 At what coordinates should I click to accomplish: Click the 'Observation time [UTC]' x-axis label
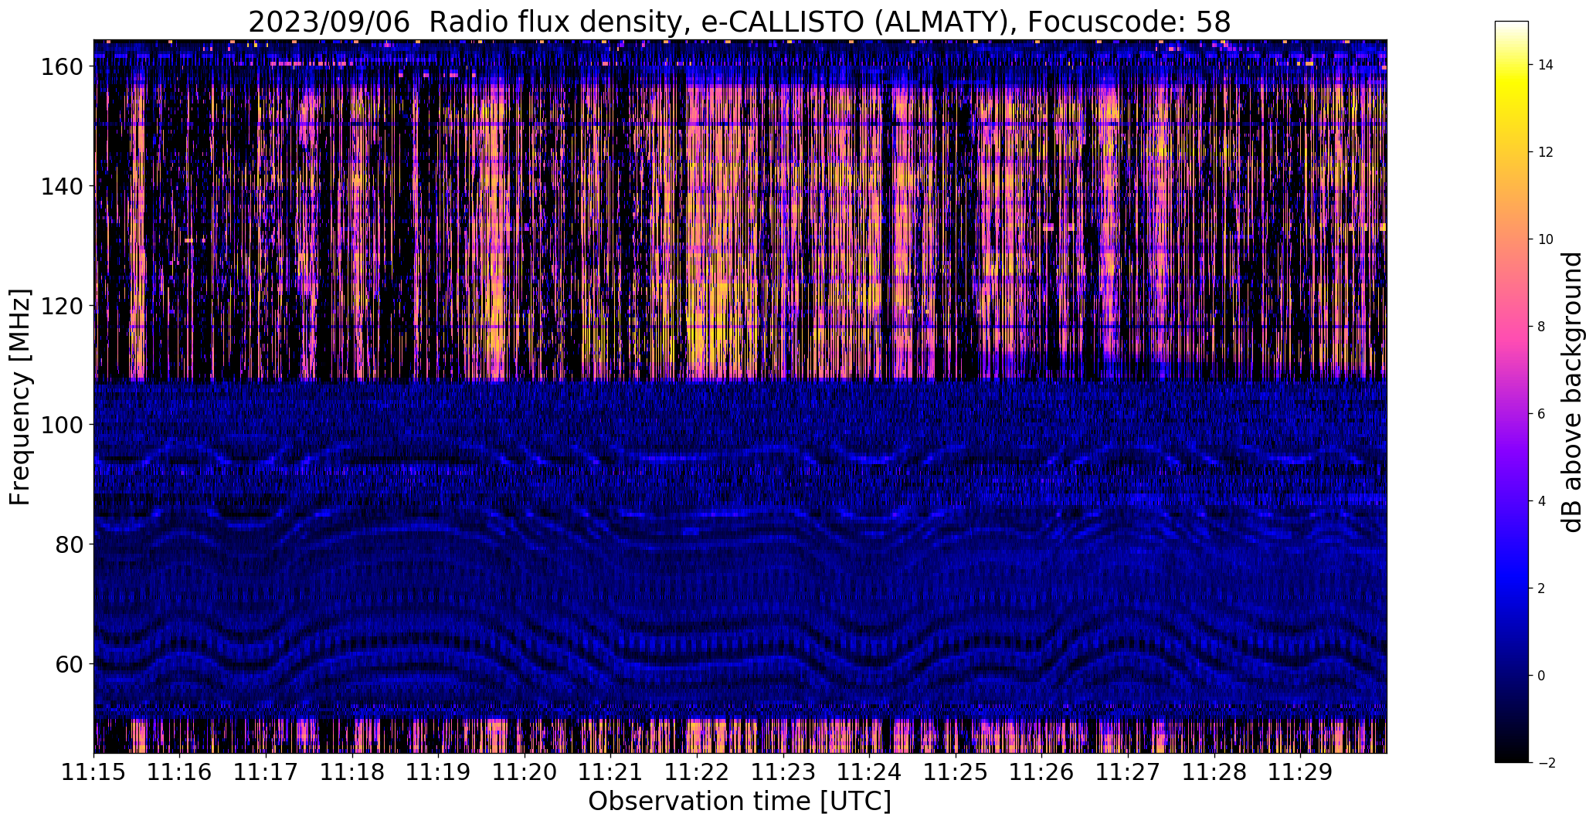coord(739,802)
